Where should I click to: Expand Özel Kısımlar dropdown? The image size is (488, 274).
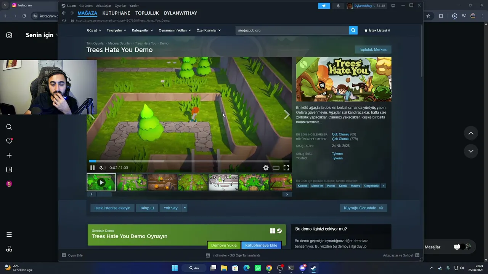click(209, 30)
